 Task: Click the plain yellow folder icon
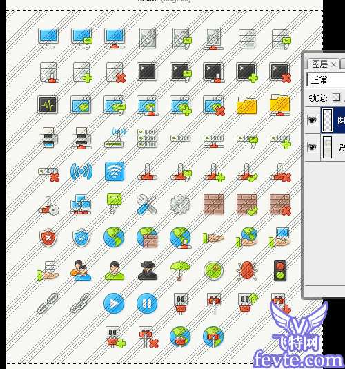pos(246,105)
